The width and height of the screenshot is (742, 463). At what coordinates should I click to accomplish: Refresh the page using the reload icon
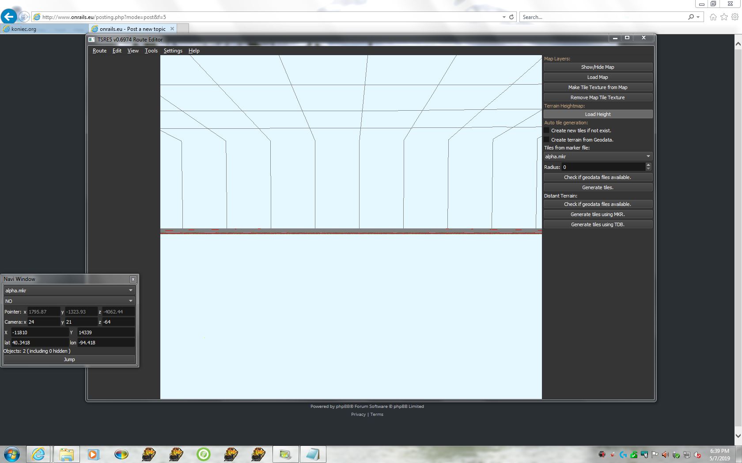(x=511, y=17)
